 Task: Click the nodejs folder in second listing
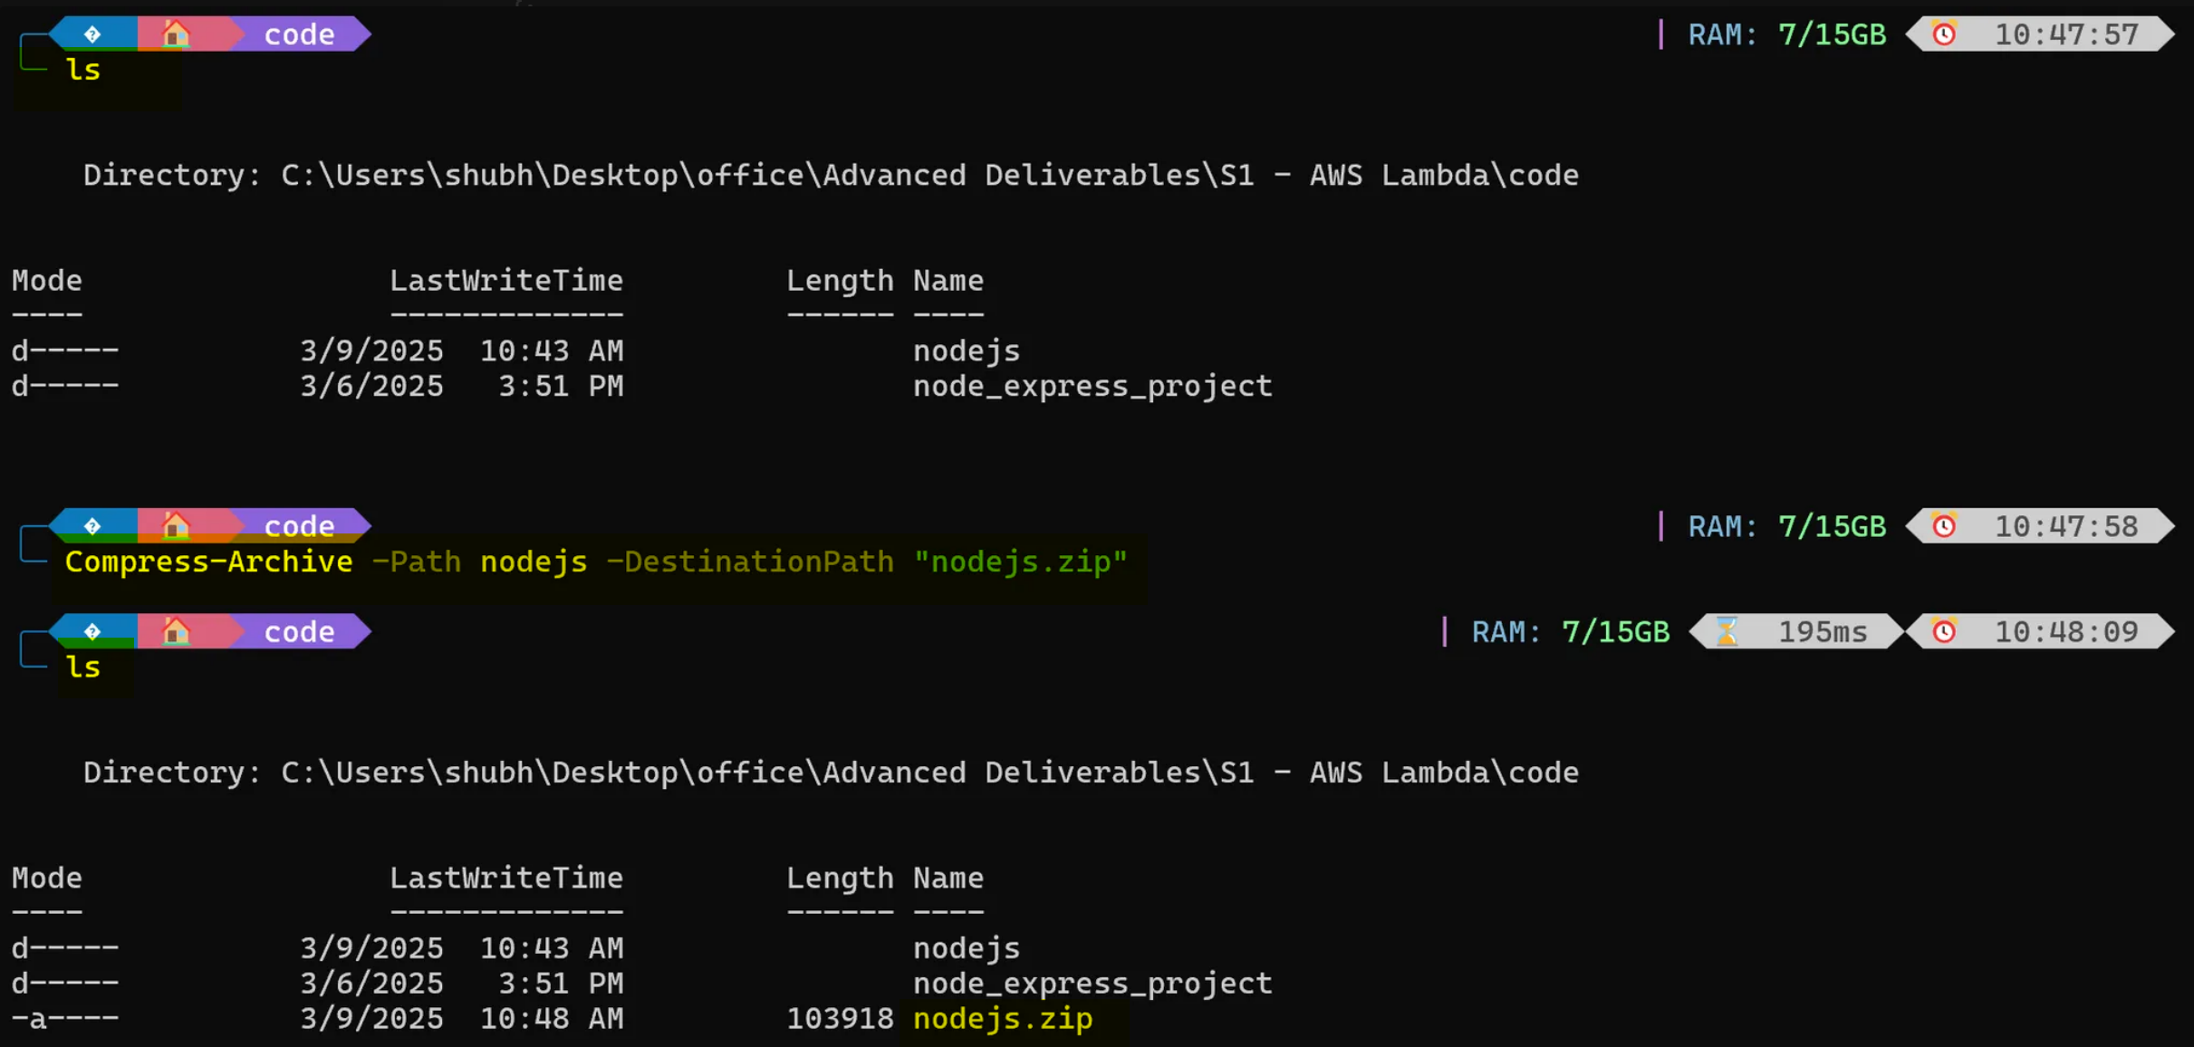[966, 947]
